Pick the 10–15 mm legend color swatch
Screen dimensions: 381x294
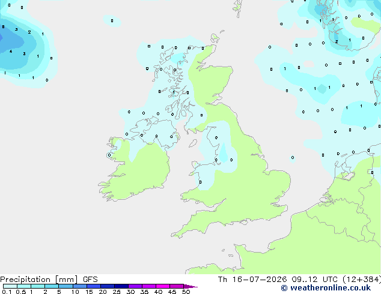click(79, 286)
